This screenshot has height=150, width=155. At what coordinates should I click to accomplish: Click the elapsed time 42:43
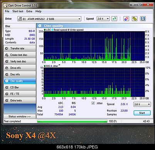(x=146, y=121)
